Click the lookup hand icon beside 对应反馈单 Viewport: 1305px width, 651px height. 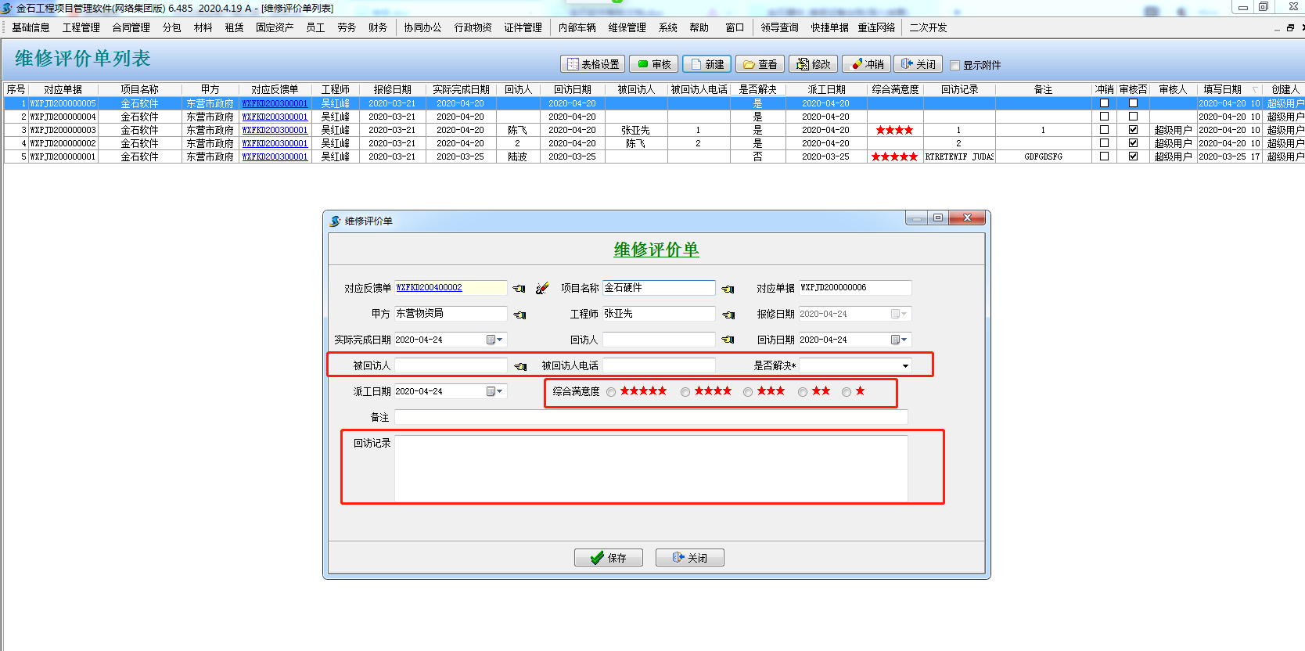(x=519, y=289)
